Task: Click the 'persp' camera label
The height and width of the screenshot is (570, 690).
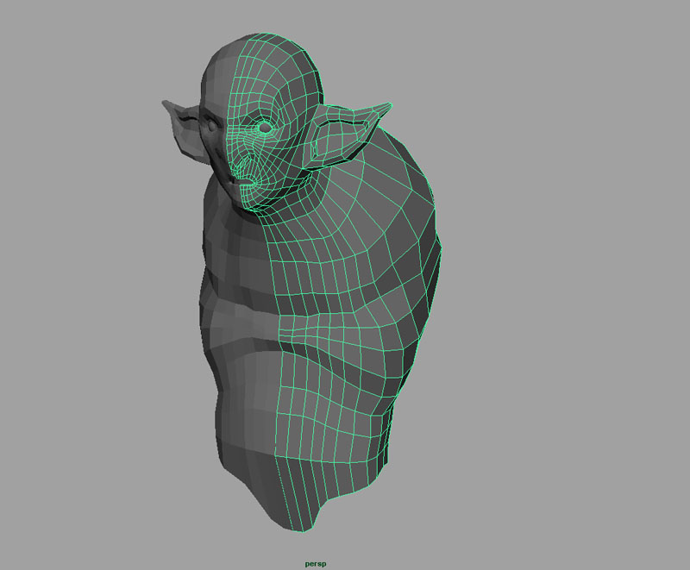Action: pyautogui.click(x=316, y=564)
